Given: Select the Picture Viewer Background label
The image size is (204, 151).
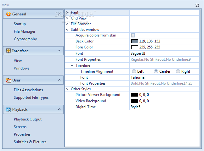Looking at the screenshot, I should pos(98,95).
